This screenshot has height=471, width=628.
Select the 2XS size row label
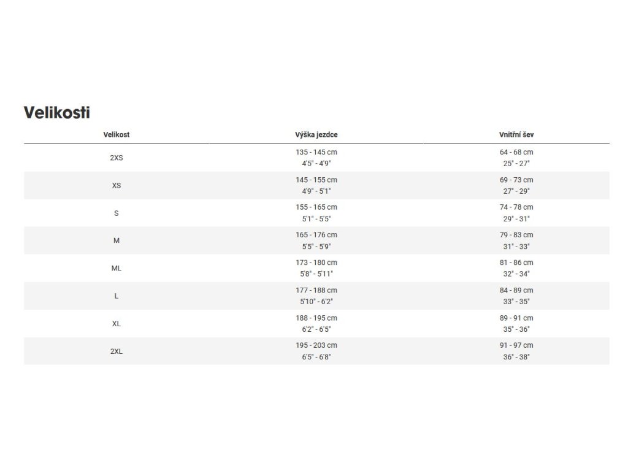(x=116, y=158)
